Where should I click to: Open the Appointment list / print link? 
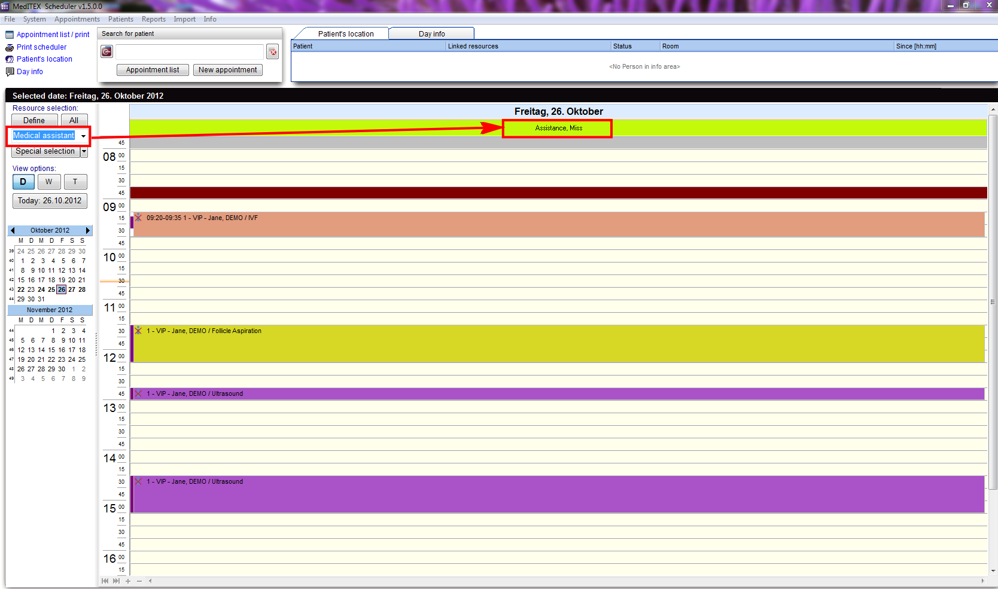[x=53, y=35]
